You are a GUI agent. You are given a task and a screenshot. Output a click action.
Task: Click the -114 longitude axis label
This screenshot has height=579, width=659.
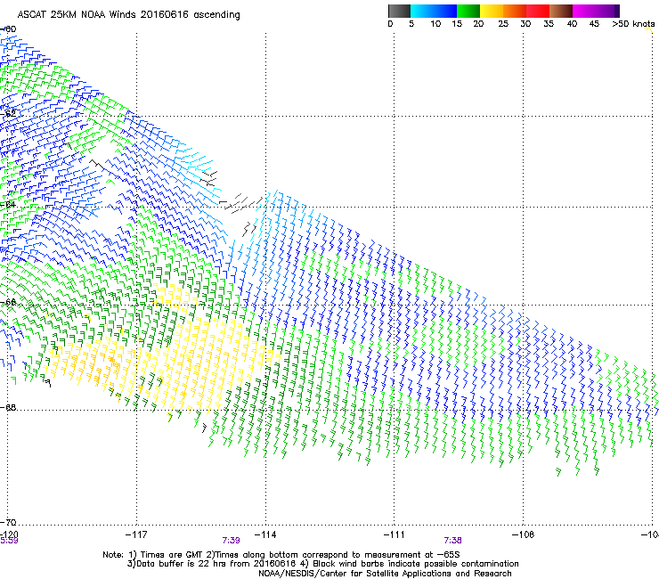[x=265, y=534]
